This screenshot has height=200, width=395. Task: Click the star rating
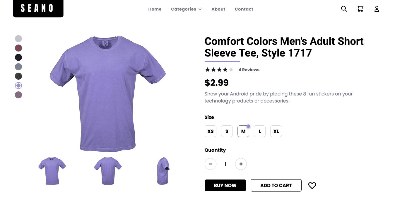pos(219,70)
